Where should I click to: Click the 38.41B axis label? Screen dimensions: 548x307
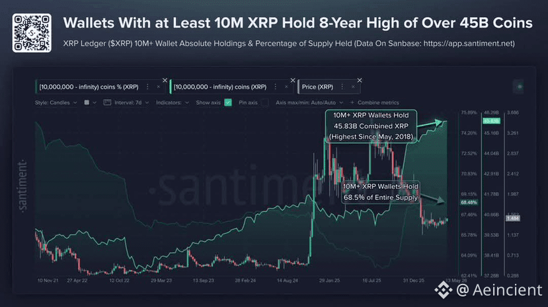[x=491, y=256]
